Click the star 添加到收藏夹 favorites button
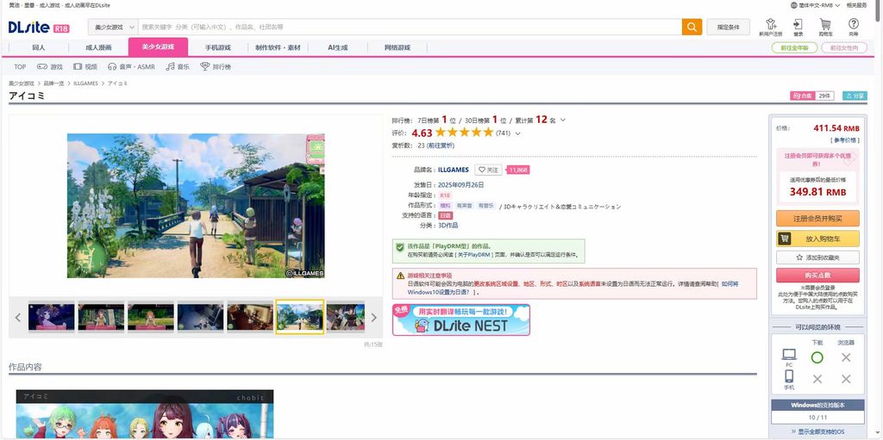 click(x=817, y=257)
